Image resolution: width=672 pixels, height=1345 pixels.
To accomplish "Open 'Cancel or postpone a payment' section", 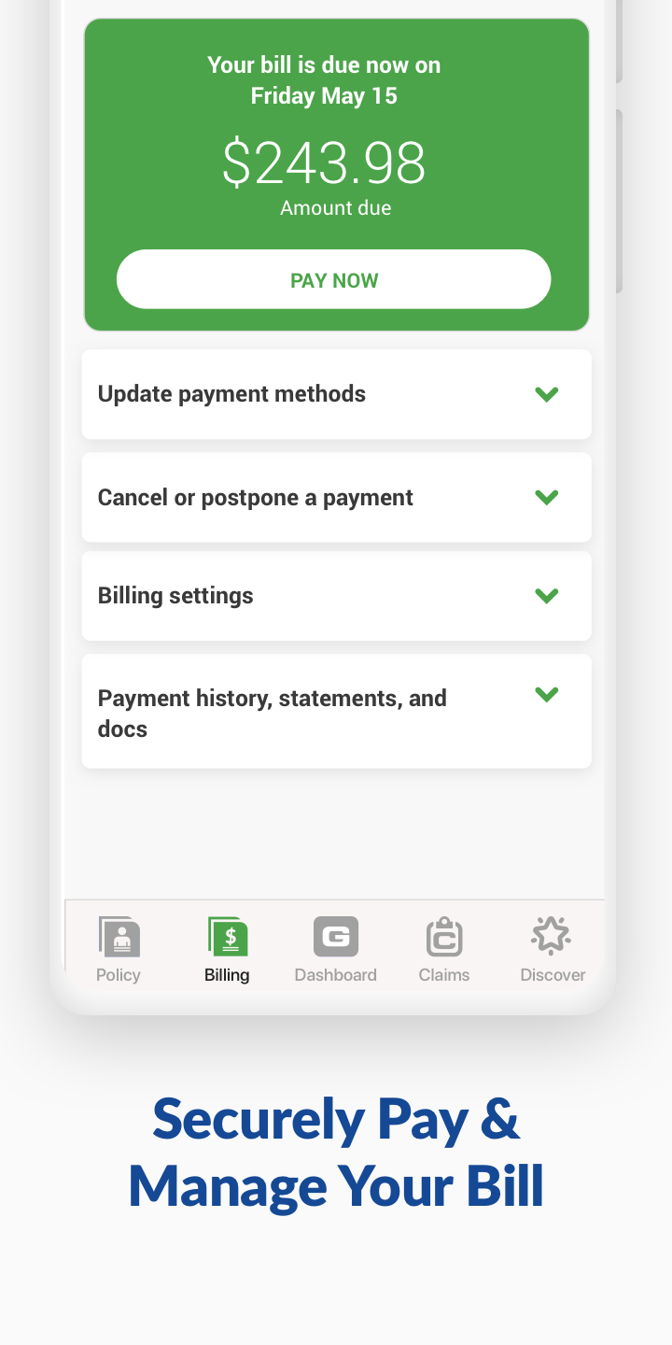I will point(255,498).
